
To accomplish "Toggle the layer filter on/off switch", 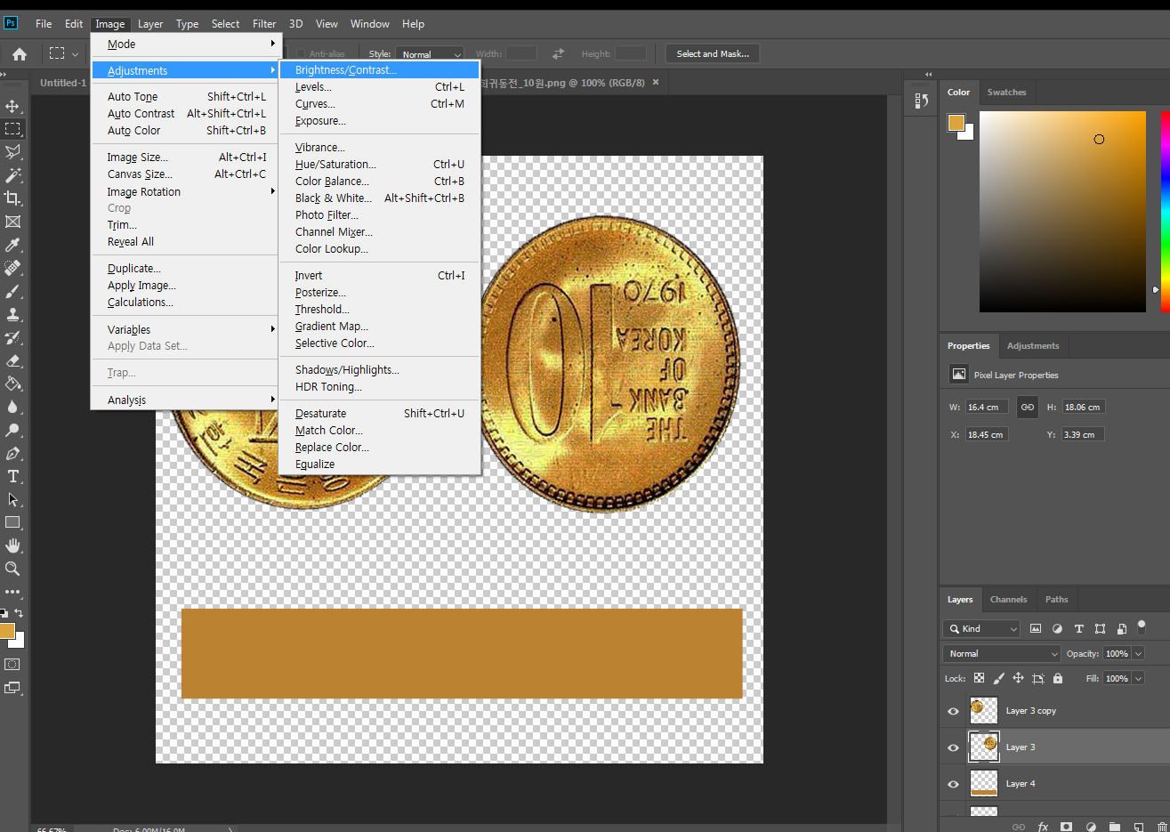I will [1142, 627].
